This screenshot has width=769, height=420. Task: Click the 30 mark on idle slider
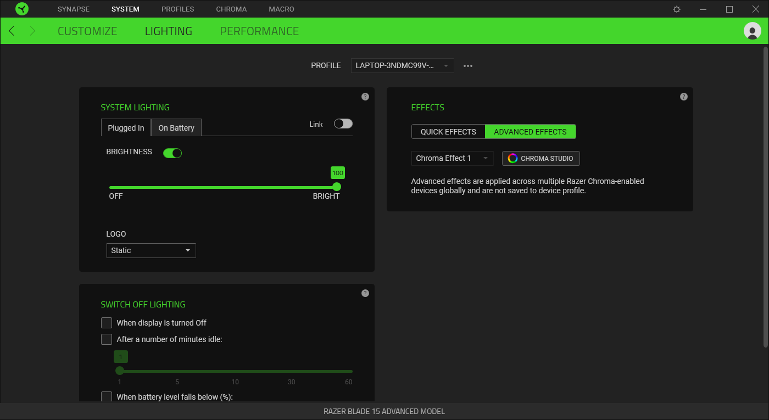point(291,382)
